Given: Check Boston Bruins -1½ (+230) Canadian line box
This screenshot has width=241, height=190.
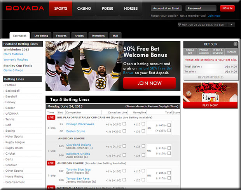Looking at the screenshot, I should 124,131.
